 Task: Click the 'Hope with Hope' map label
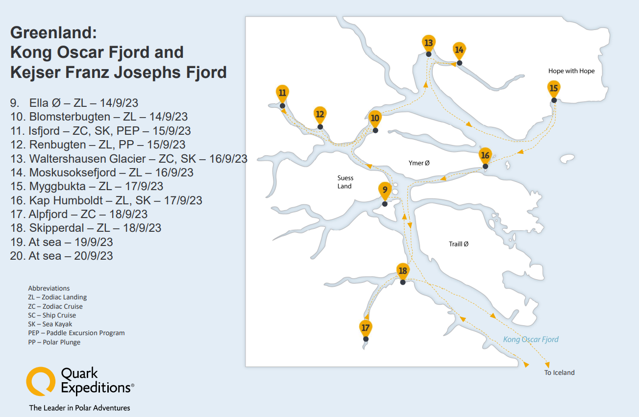tap(571, 71)
